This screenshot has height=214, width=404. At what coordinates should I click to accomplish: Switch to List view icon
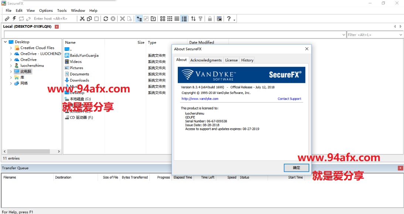[x=177, y=18]
